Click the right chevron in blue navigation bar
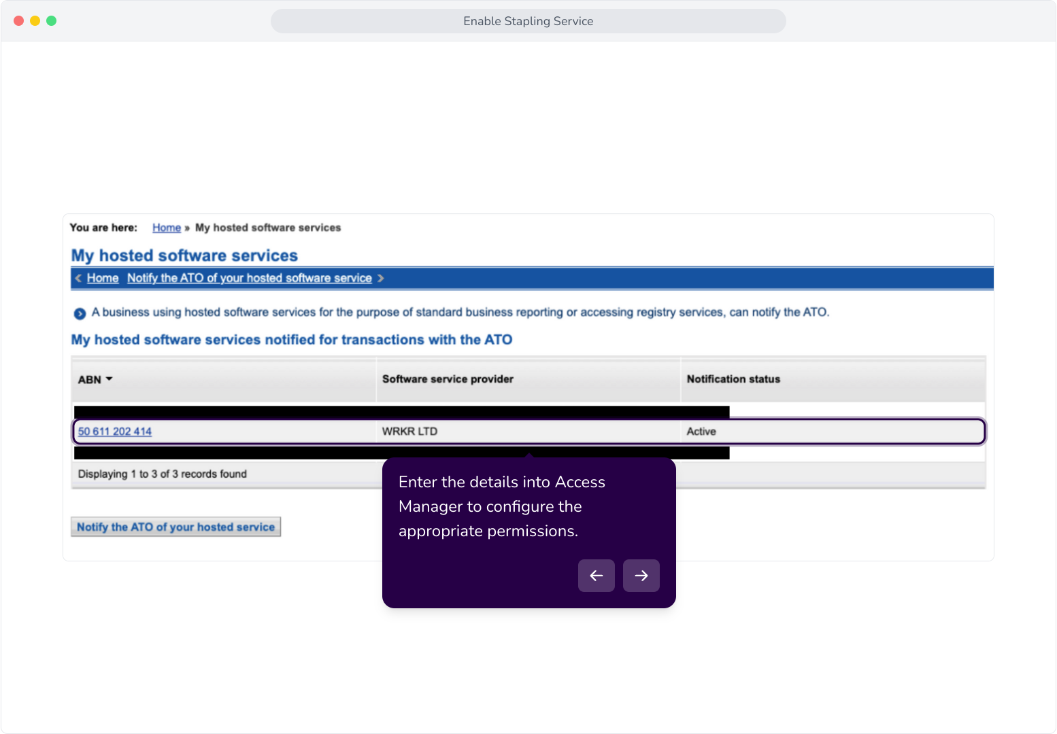 pyautogui.click(x=381, y=278)
